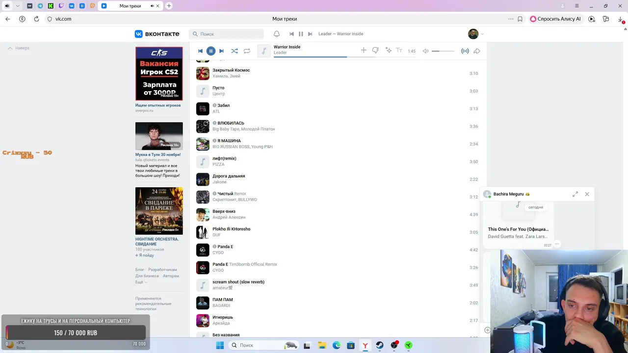Reload the page

click(x=36, y=19)
